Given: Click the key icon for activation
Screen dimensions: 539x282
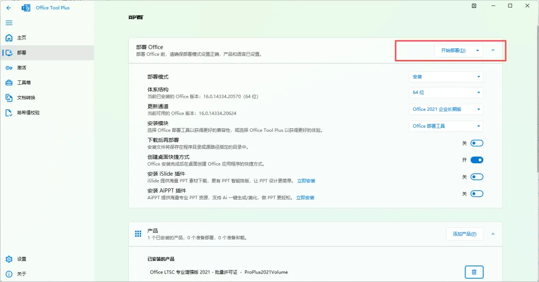Looking at the screenshot, I should [x=9, y=68].
